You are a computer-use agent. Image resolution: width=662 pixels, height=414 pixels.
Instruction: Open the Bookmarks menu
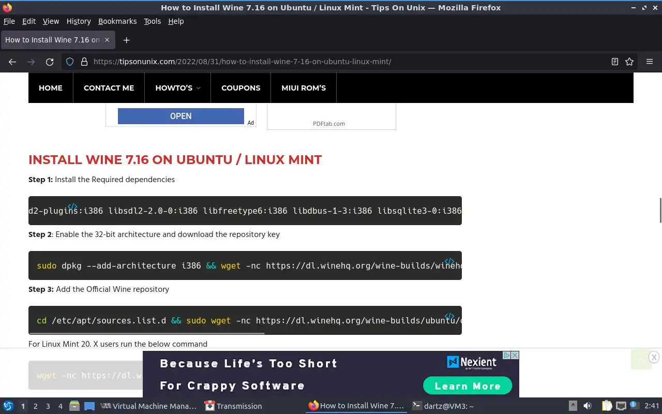[x=117, y=21]
